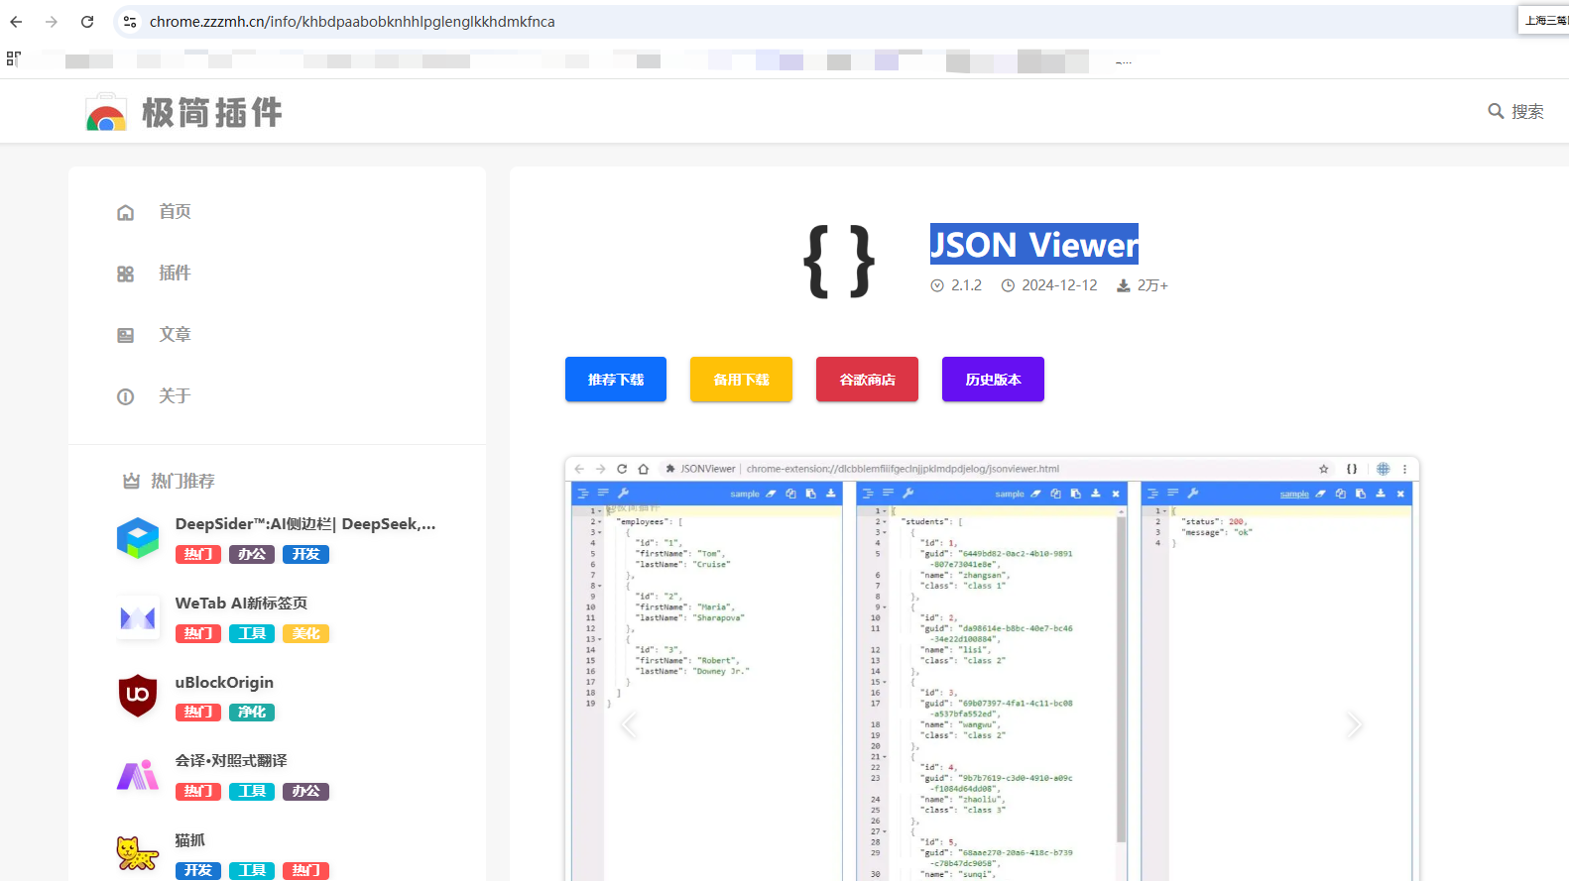Viewport: 1569px width, 881px height.
Task: Click 热门 tag under WeTab
Action: pos(198,634)
